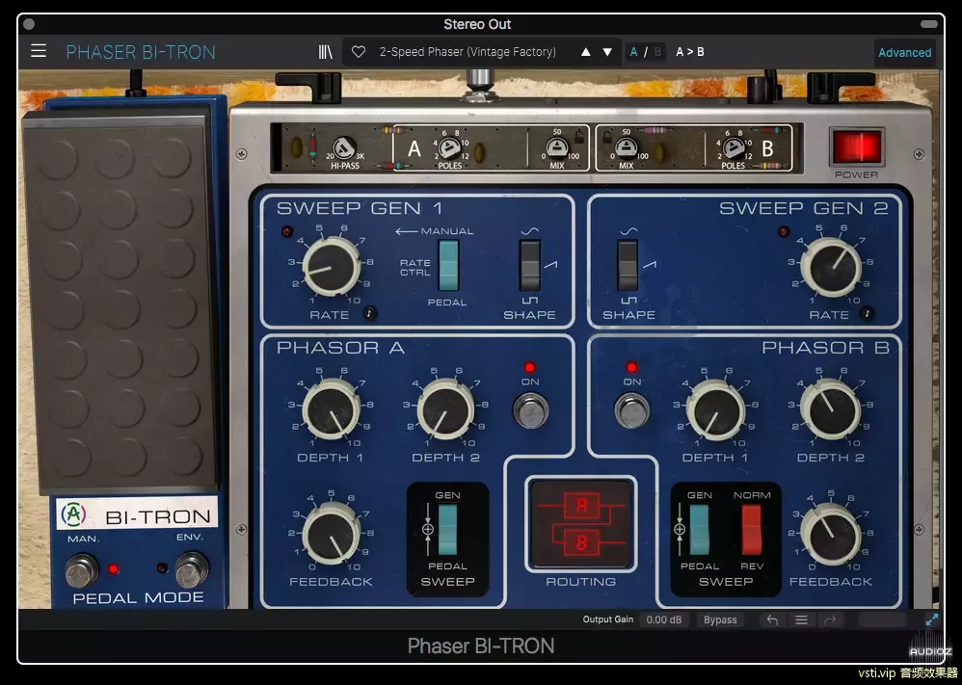The width and height of the screenshot is (962, 685).
Task: Undo the last change with the undo arrow
Action: (772, 620)
